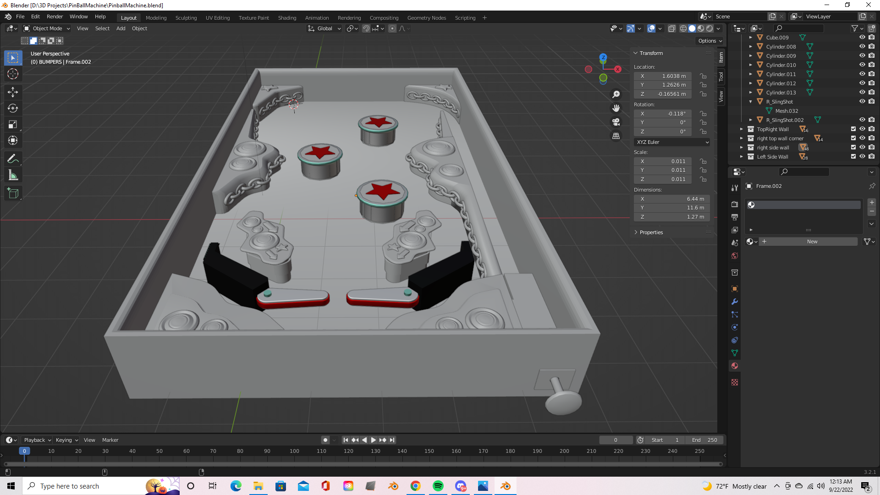Viewport: 880px width, 495px height.
Task: Click frame 100 on the timeline
Action: coord(294,451)
